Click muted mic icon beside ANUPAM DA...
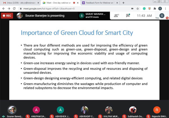The height and width of the screenshot is (118, 169). coord(28,116)
